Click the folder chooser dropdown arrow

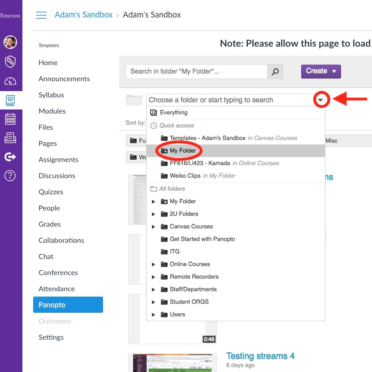tap(320, 100)
